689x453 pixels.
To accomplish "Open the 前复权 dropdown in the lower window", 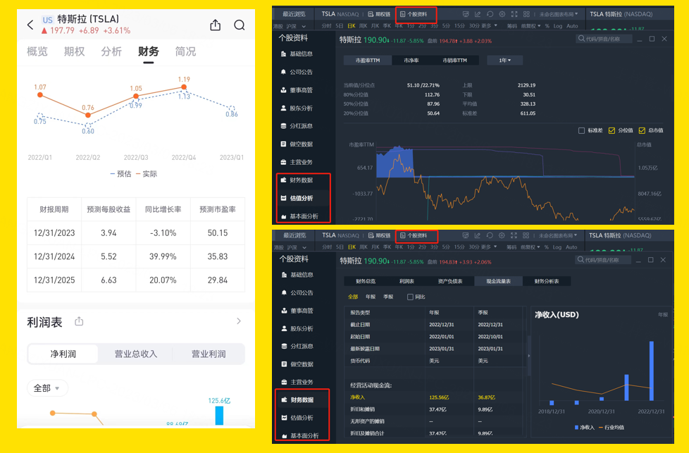I will [x=530, y=247].
